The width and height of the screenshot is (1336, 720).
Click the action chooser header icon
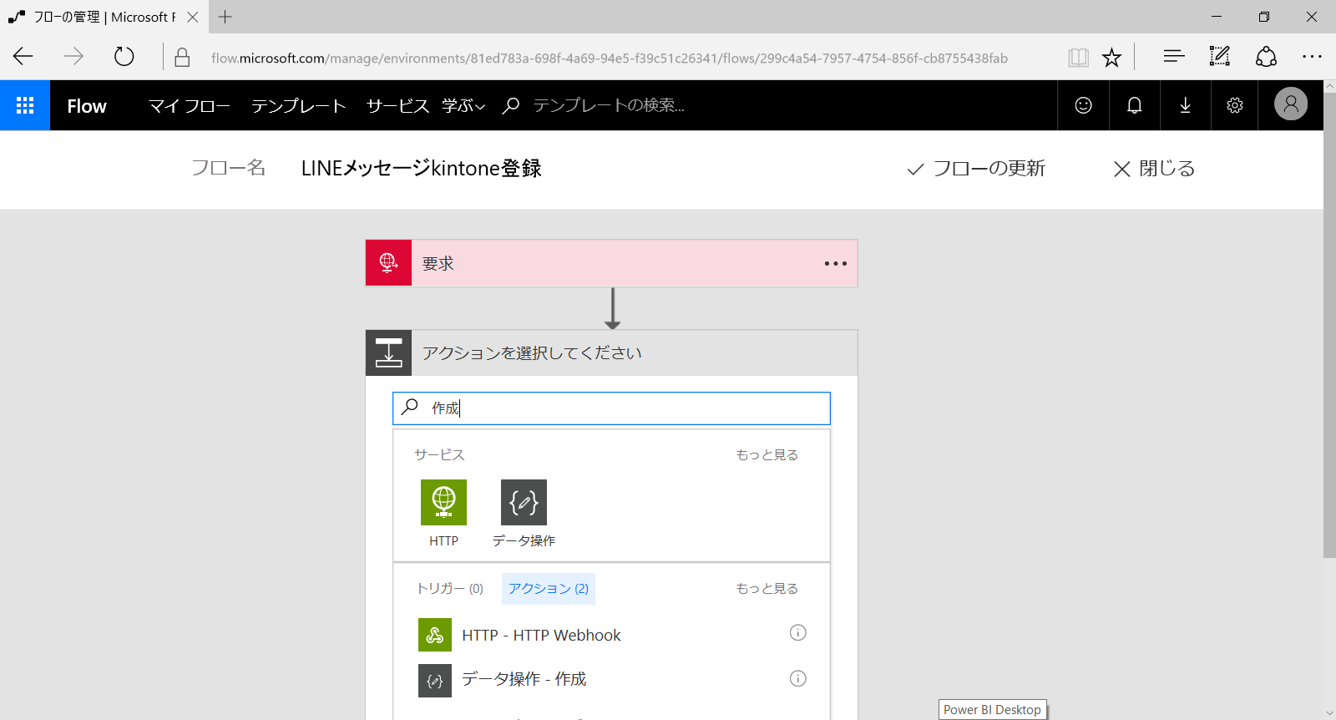388,352
